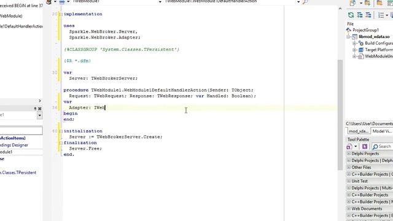Expand the Target Platforms node
The height and width of the screenshot is (221, 393).
click(x=354, y=50)
